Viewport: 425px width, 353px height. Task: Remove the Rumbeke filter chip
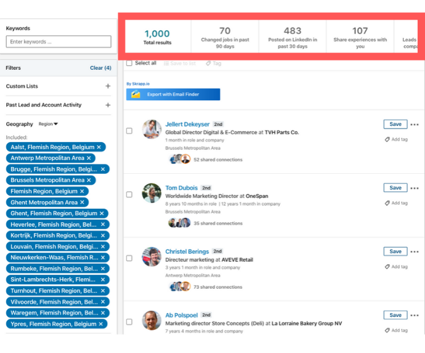(x=103, y=269)
